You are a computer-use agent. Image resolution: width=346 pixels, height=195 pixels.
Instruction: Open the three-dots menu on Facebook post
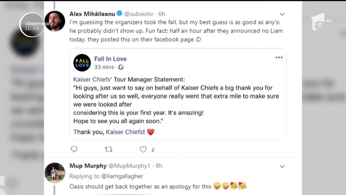click(279, 57)
